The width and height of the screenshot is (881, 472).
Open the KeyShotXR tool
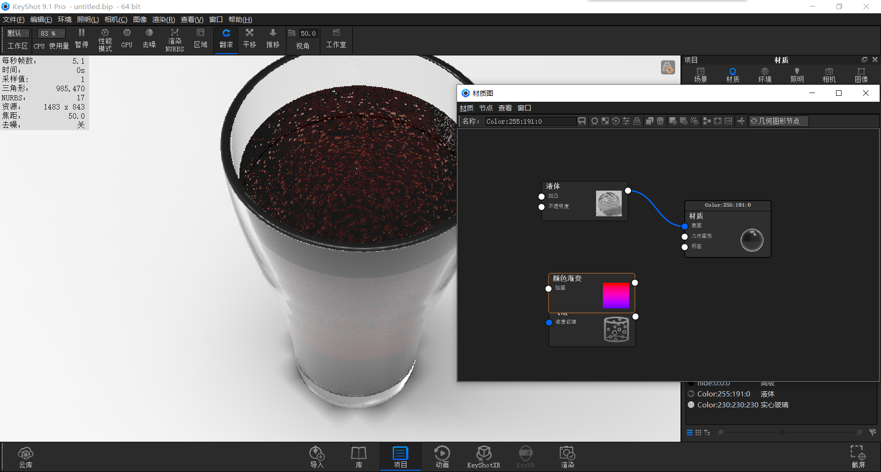tap(484, 456)
